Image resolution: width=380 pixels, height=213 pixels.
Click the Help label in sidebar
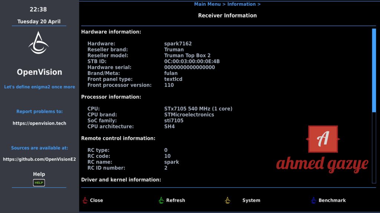tap(39, 174)
